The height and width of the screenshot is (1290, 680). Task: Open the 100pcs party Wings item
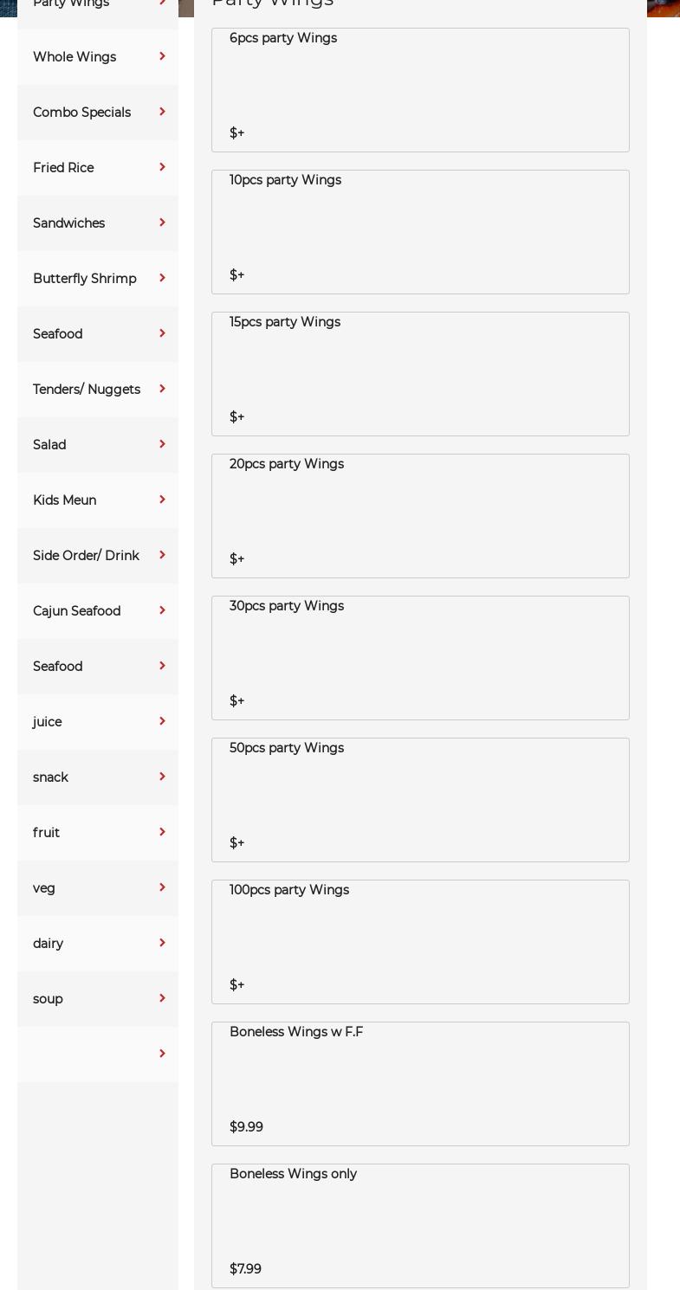[420, 942]
